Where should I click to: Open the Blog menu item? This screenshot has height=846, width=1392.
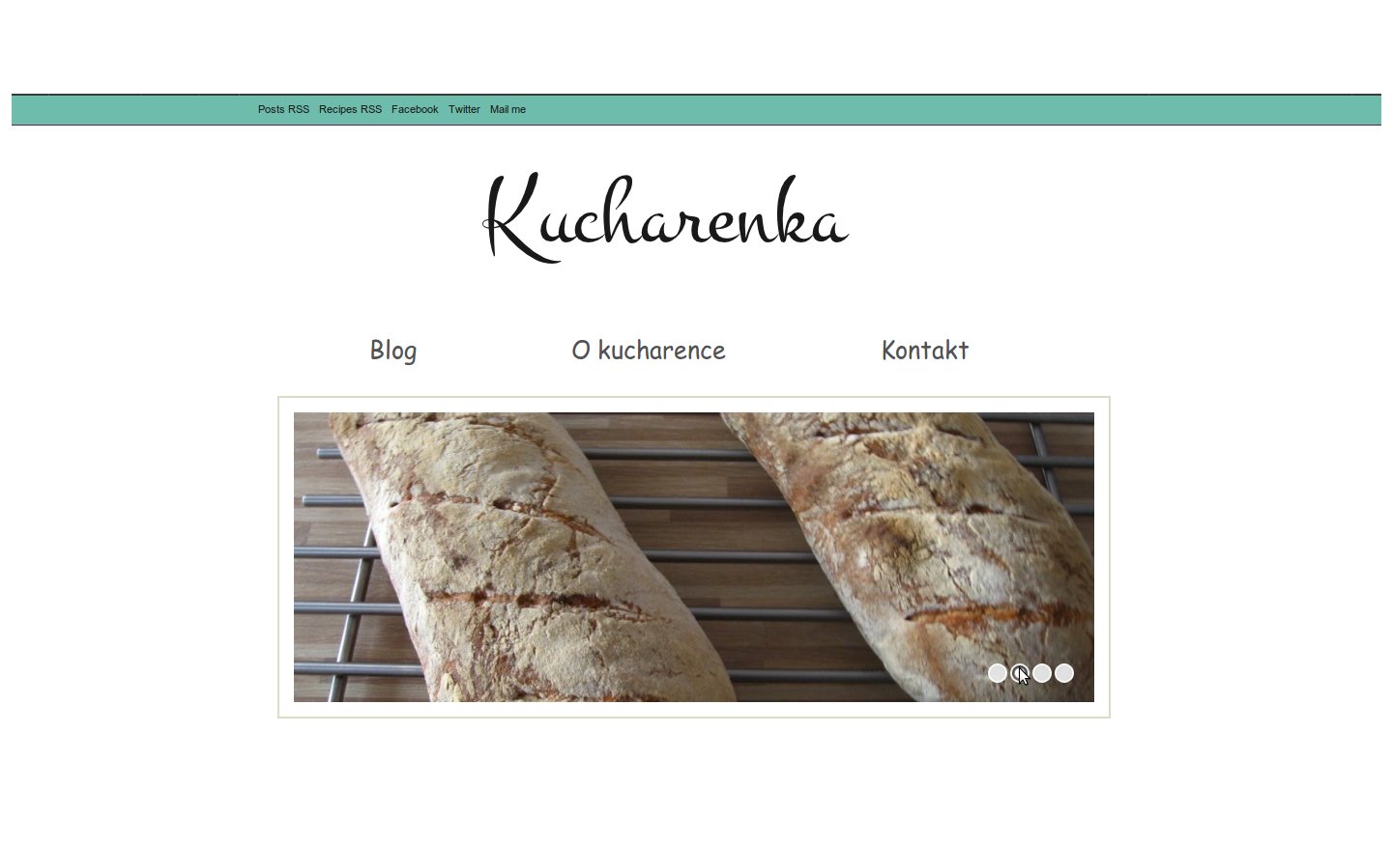point(393,351)
